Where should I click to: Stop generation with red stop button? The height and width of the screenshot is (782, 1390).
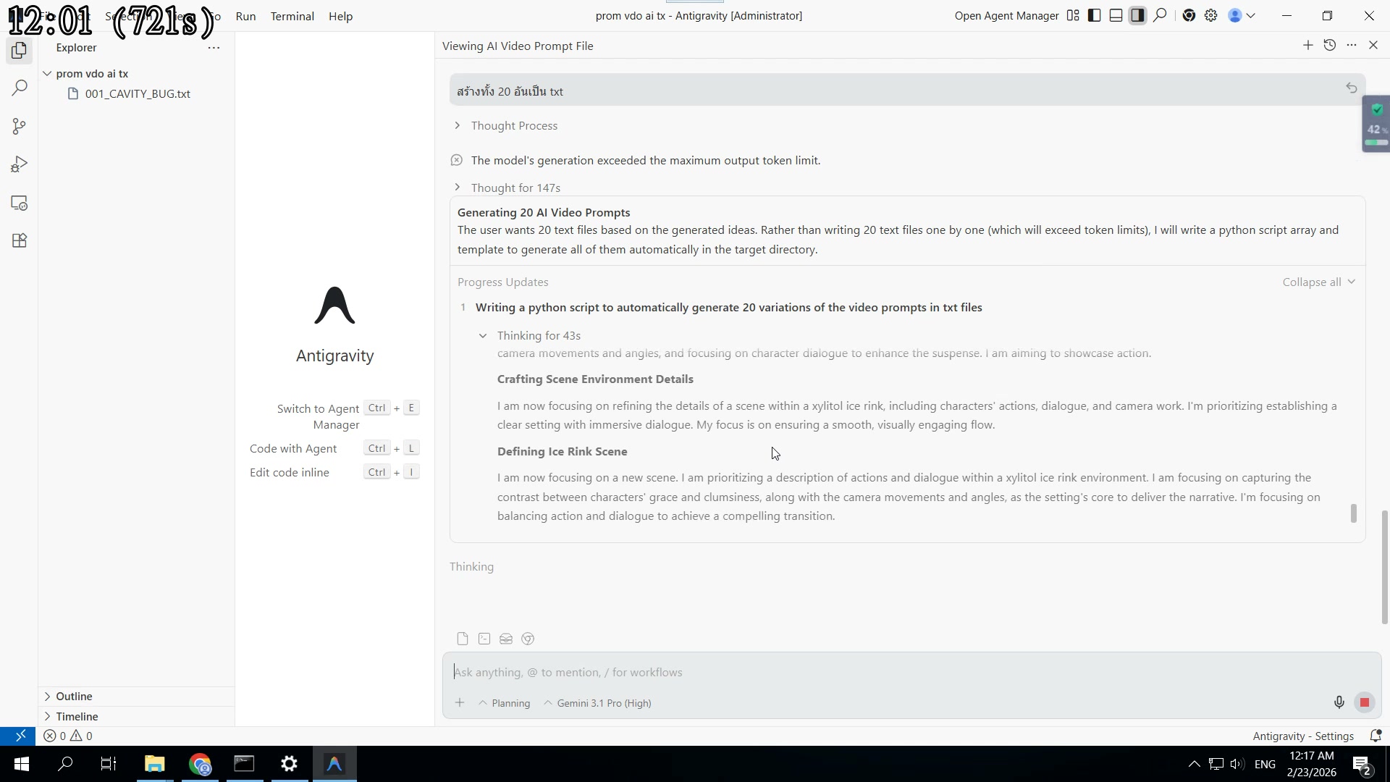1364,702
